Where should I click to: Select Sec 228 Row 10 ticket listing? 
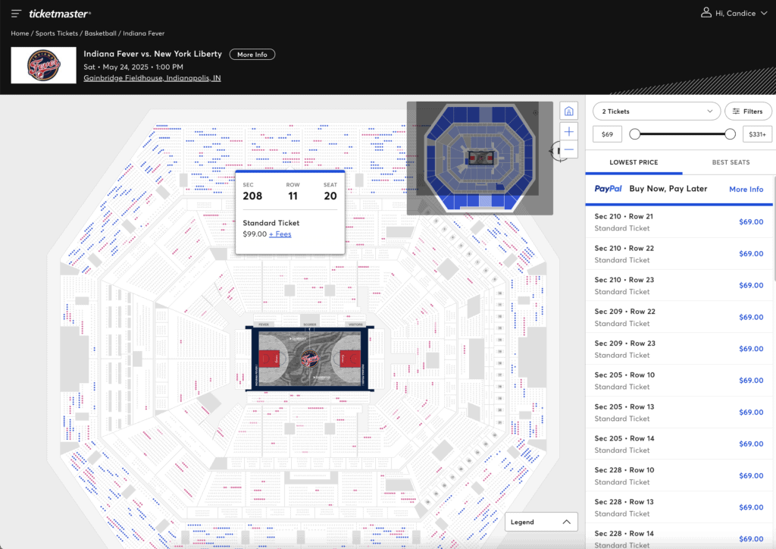[679, 475]
